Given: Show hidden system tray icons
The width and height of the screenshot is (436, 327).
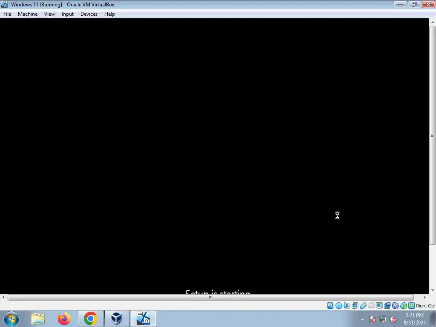Looking at the screenshot, I should [362, 319].
